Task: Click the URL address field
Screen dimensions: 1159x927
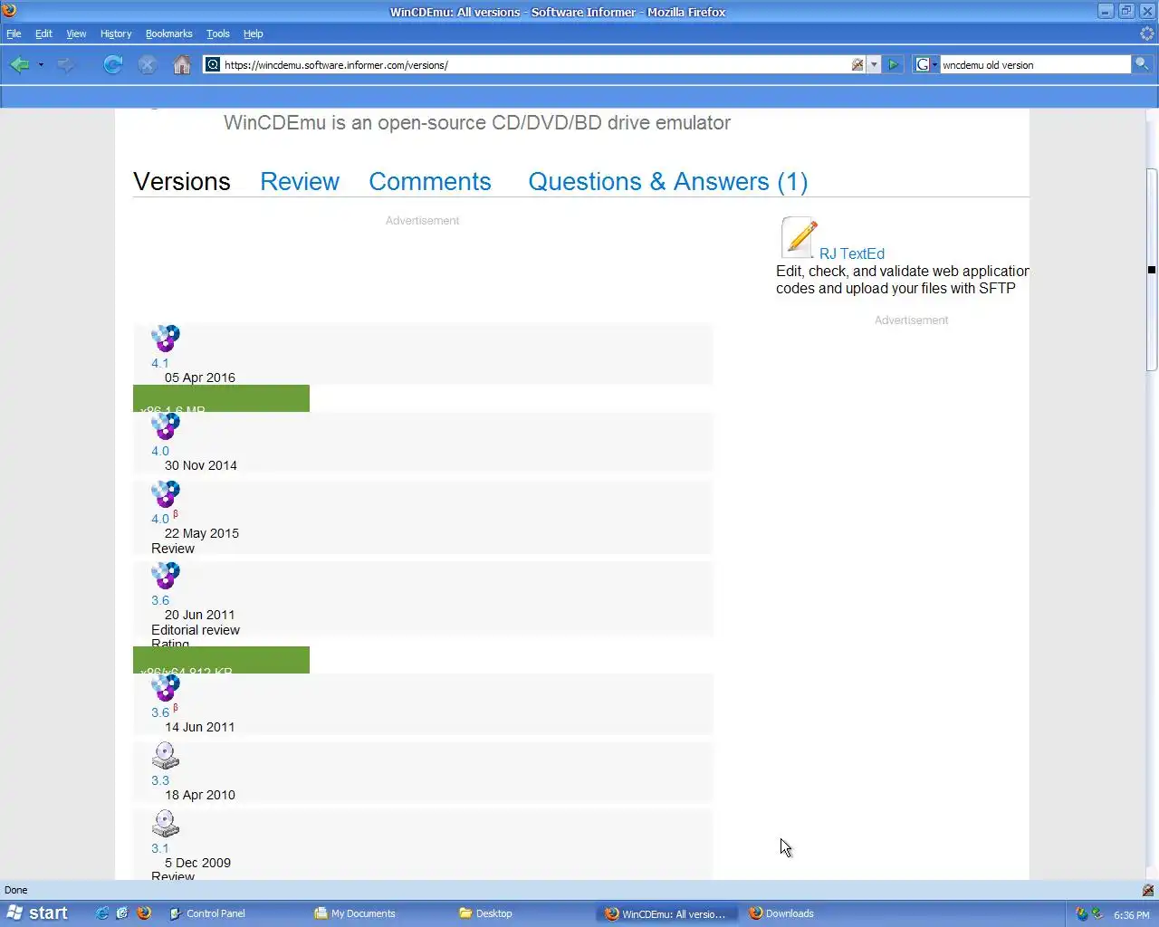Action: pyautogui.click(x=534, y=64)
